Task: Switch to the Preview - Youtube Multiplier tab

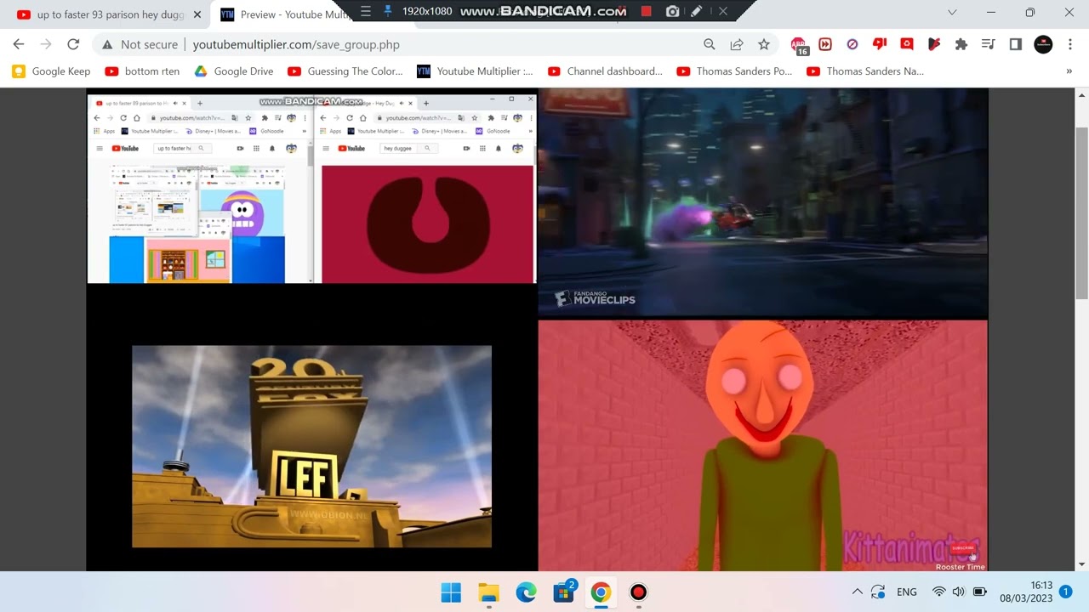Action: tap(285, 14)
